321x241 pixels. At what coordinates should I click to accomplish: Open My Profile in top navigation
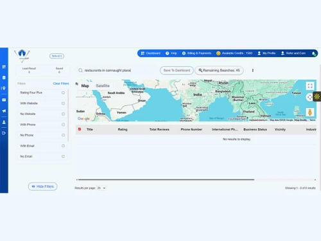[266, 53]
